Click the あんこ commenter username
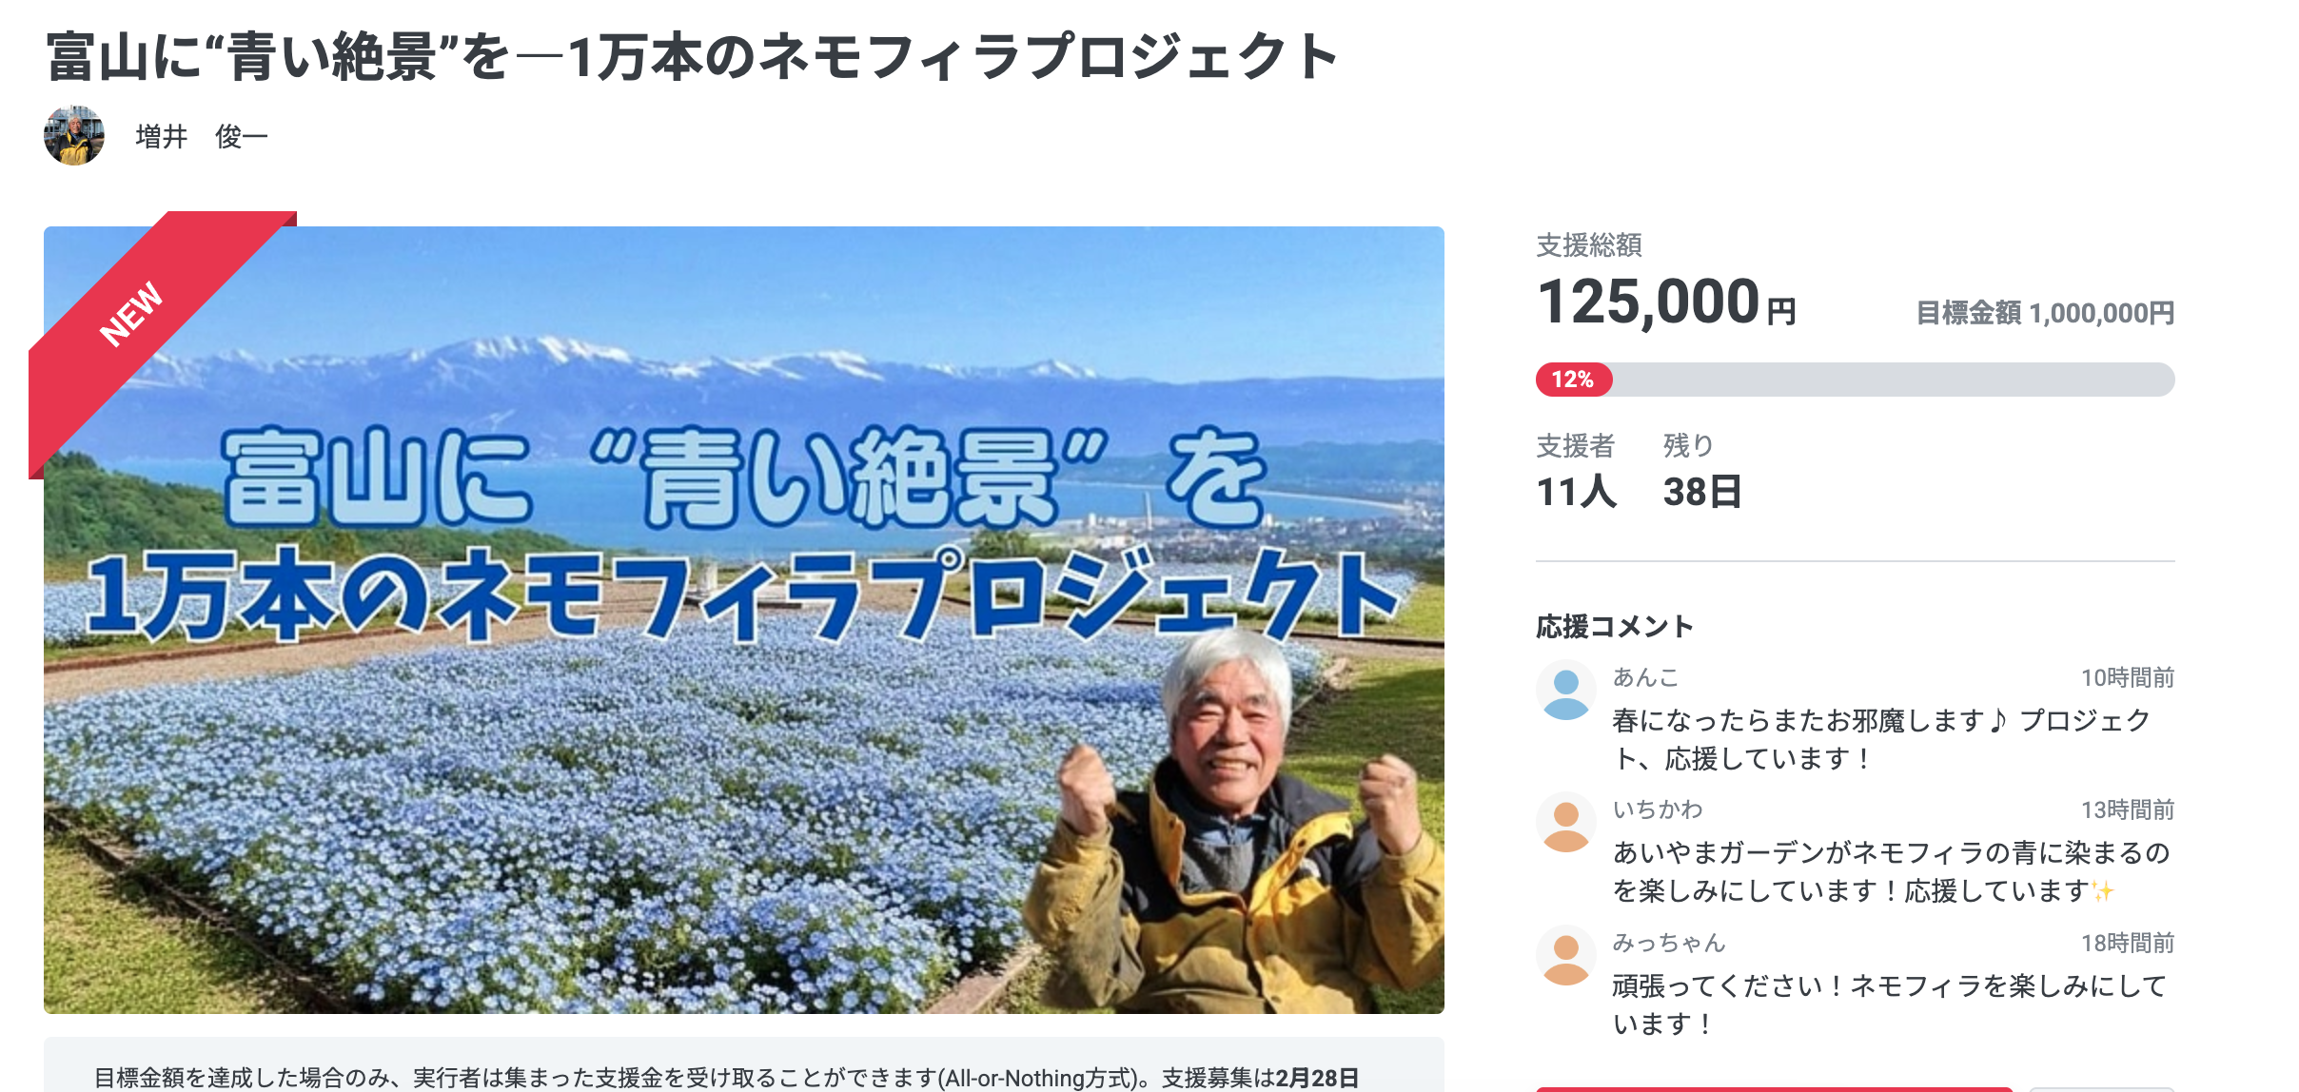2299x1092 pixels. [x=1646, y=677]
